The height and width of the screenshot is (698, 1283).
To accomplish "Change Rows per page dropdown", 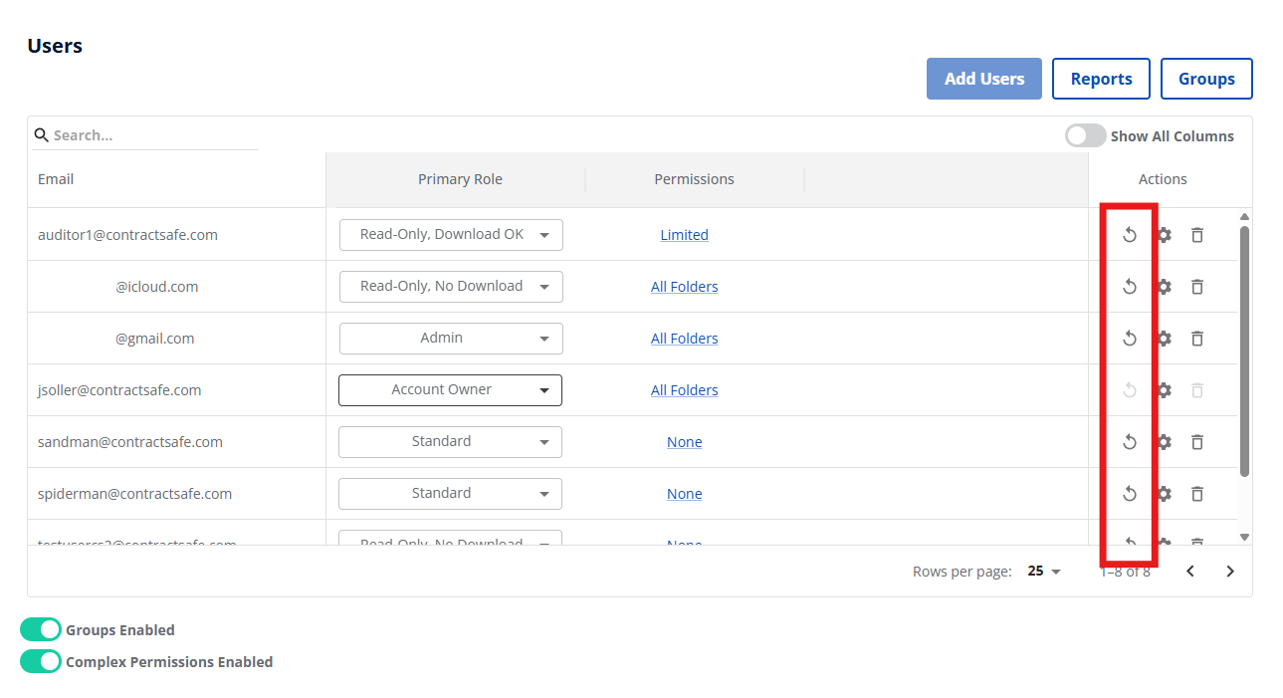I will tap(1044, 572).
